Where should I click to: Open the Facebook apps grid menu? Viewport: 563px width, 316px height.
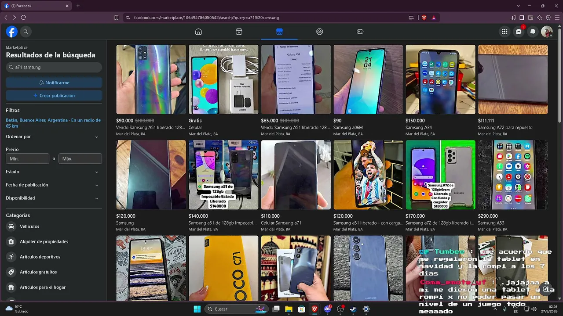(x=505, y=32)
